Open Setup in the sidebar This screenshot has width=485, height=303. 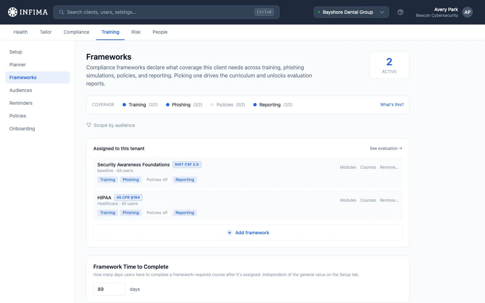click(37, 52)
